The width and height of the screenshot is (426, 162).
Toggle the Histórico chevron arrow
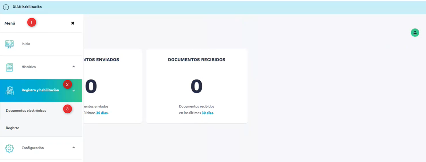(x=73, y=67)
